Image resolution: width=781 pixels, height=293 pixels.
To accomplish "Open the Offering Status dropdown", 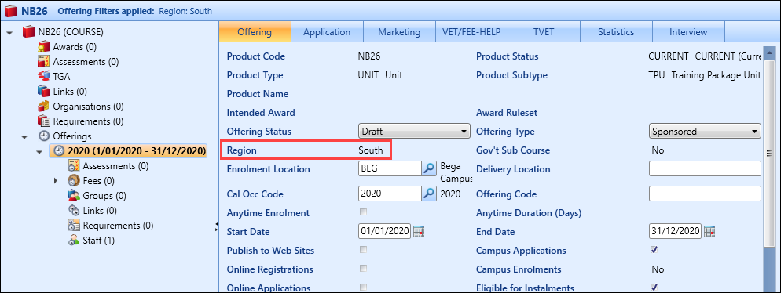I will (x=414, y=132).
